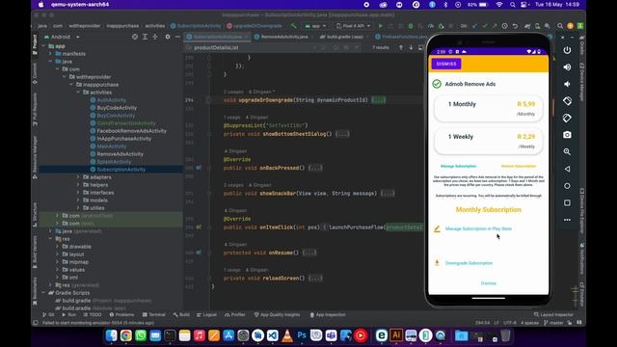Screen dimensions: 617x347
Task: Go to next search occurrence arrow
Action: click(411, 47)
